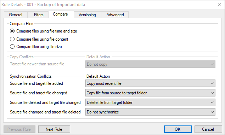Open 'Source file deleted and target file changed' dropdown

coord(150,102)
